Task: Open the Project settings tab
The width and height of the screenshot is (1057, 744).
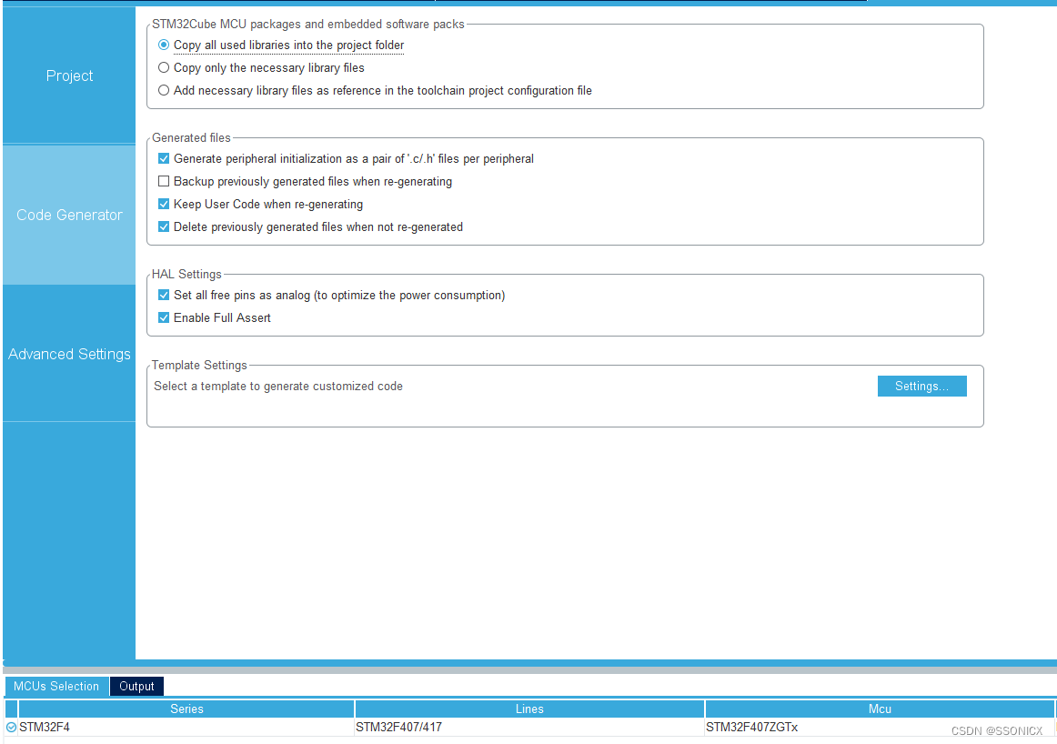Action: [x=69, y=75]
